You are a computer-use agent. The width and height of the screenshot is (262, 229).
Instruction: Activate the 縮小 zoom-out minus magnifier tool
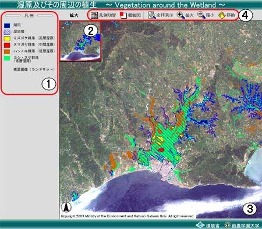[x=201, y=15]
